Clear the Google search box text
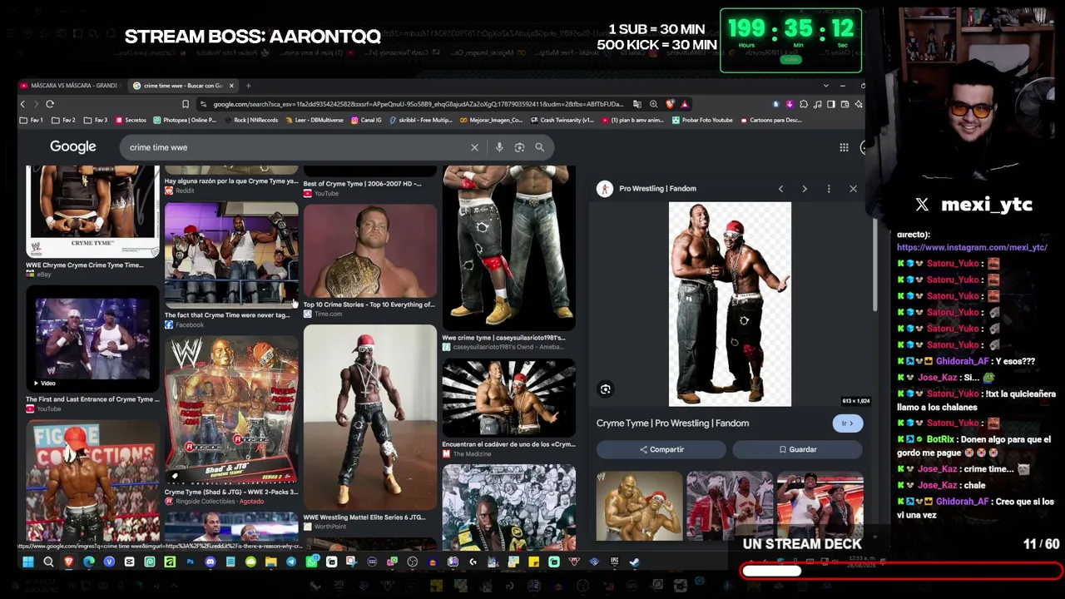This screenshot has width=1065, height=599. click(x=474, y=147)
